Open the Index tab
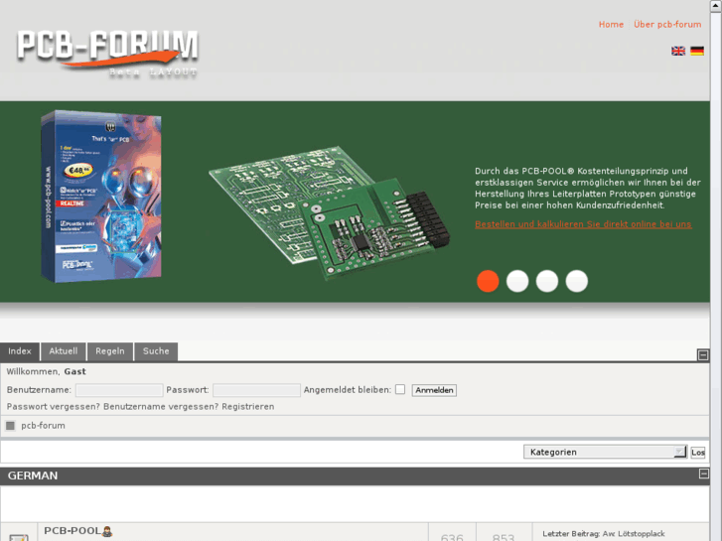Image resolution: width=722 pixels, height=541 pixels. [20, 351]
